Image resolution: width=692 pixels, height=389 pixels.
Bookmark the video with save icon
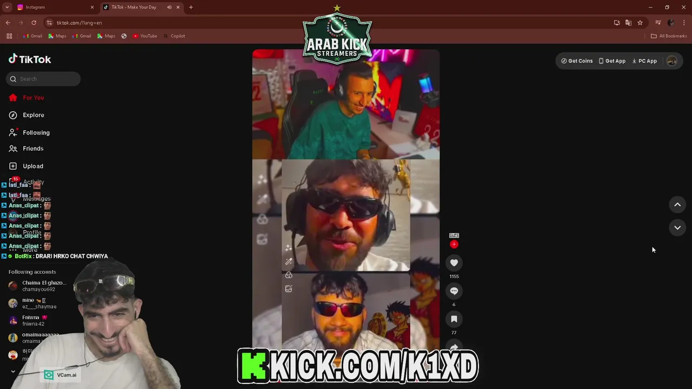(x=454, y=319)
